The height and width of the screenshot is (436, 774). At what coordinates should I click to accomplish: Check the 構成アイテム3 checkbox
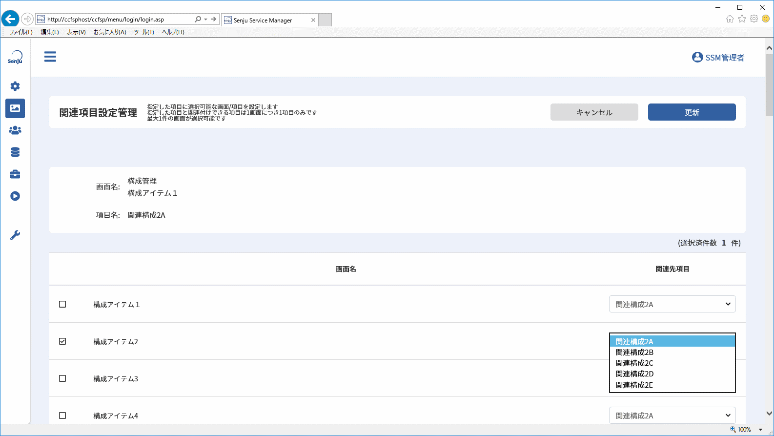pyautogui.click(x=62, y=378)
